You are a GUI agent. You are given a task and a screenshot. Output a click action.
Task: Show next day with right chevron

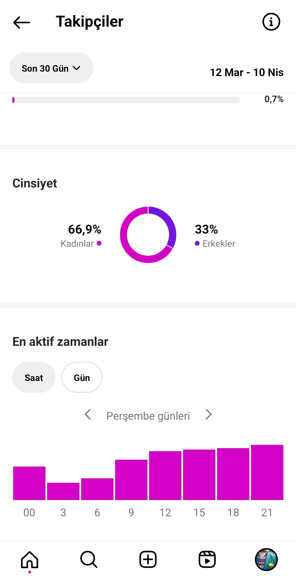[209, 414]
